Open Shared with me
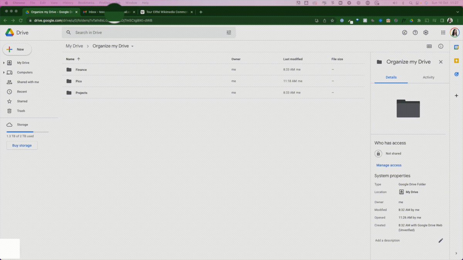Screen dimensions: 463x260 [x=28, y=82]
